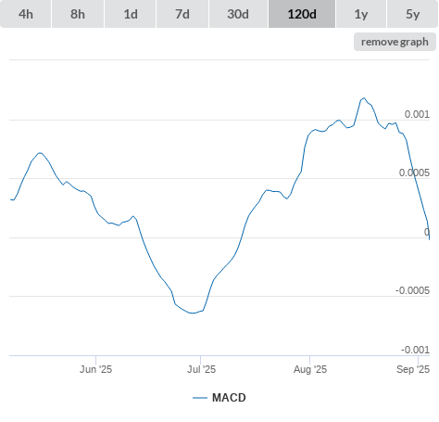Click the 0.001 y-axis label

(417, 114)
